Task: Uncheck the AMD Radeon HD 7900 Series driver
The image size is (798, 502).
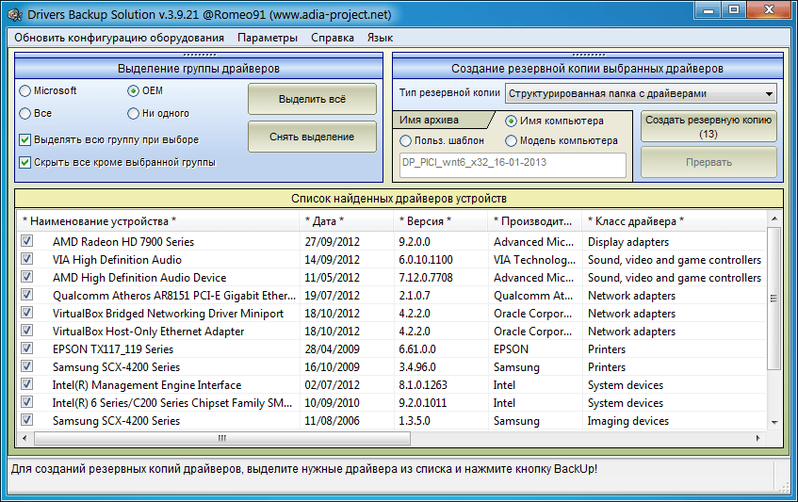Action: pyautogui.click(x=26, y=242)
